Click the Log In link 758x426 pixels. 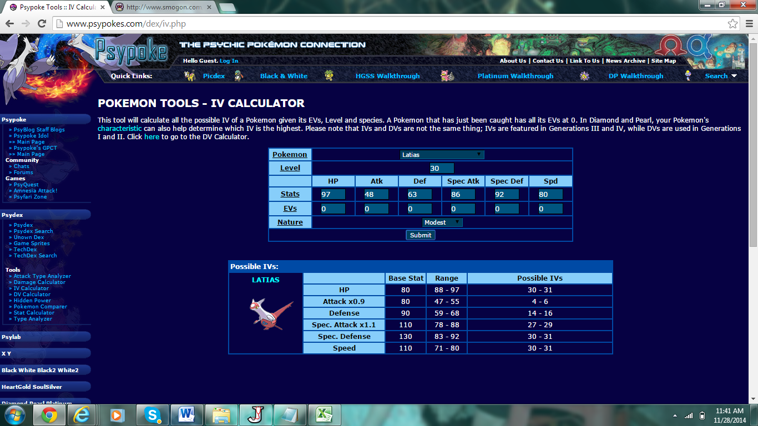point(229,61)
